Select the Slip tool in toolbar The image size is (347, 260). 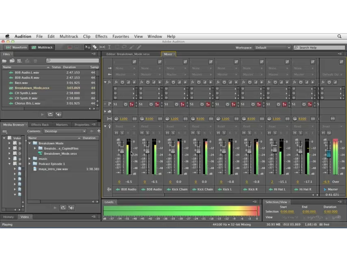point(102,47)
